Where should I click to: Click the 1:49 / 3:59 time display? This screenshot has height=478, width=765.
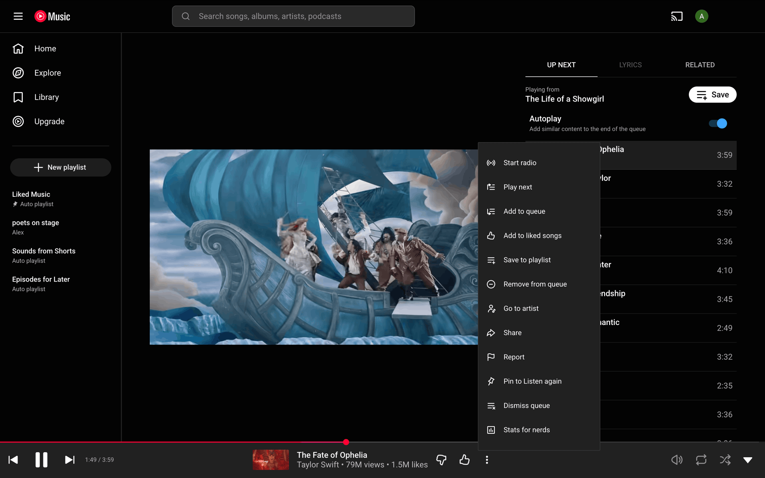coord(99,460)
